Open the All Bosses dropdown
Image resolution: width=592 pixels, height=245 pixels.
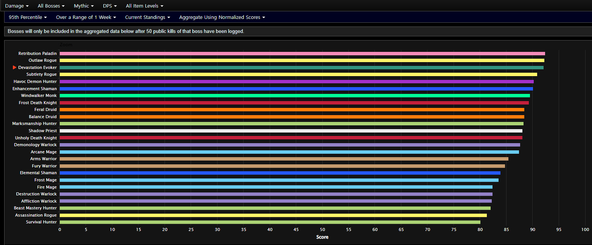(x=51, y=6)
